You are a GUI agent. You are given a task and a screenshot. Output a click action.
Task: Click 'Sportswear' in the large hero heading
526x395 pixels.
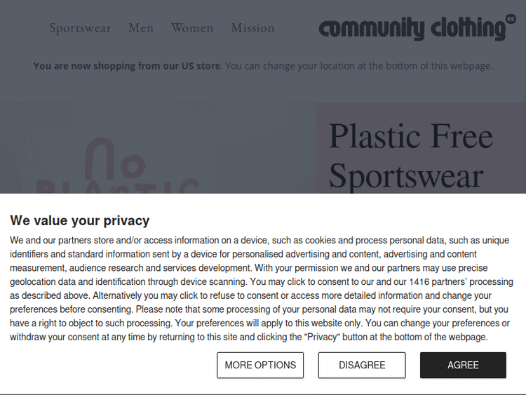406,175
